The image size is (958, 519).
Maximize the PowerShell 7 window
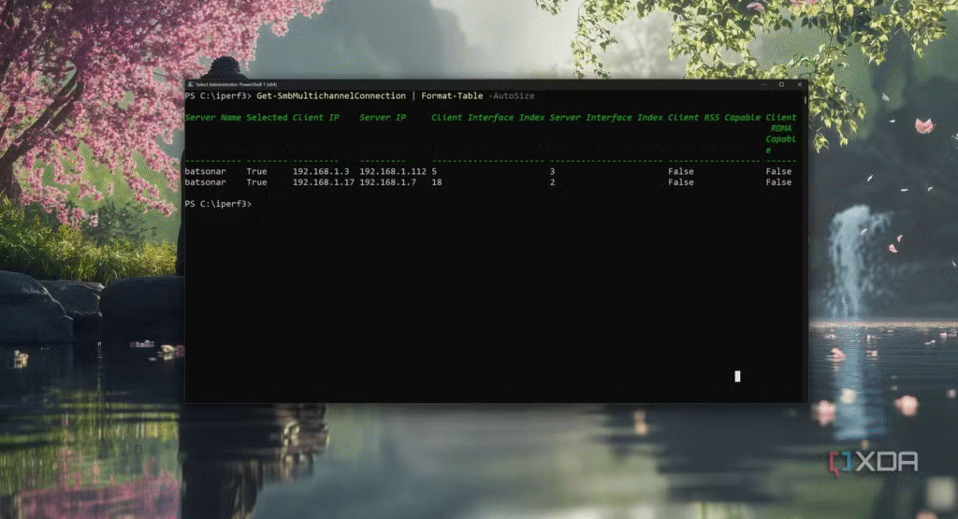(x=782, y=84)
